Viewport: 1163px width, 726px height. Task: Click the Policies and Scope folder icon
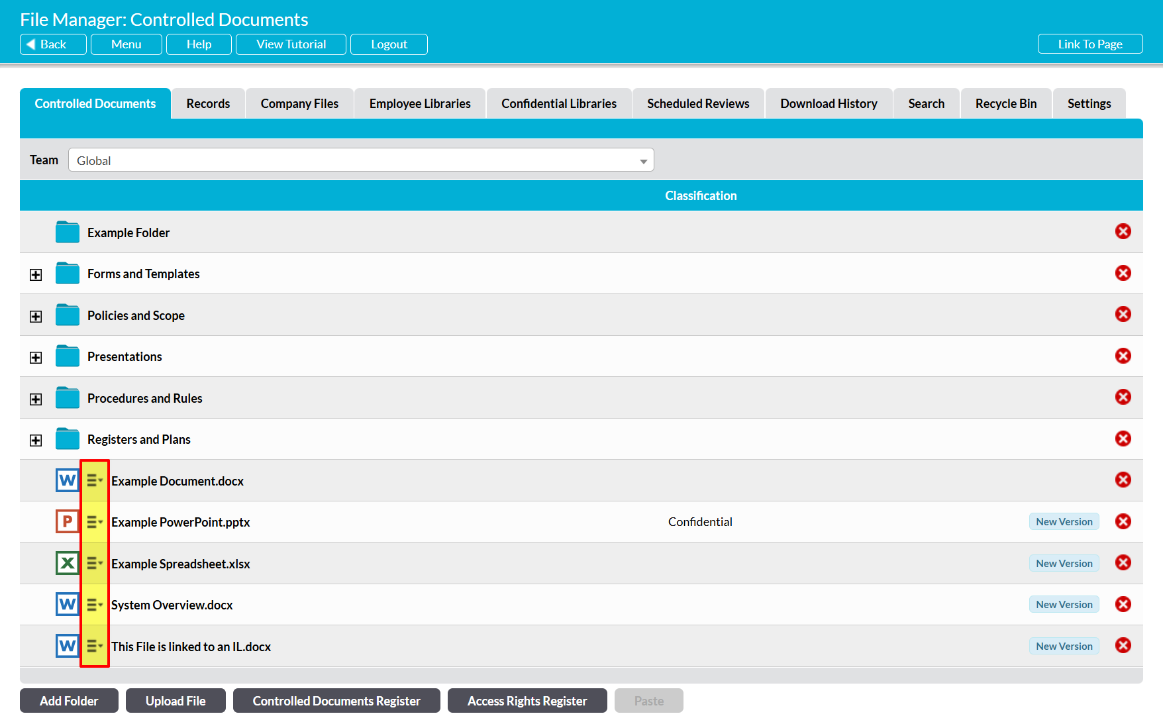67,315
